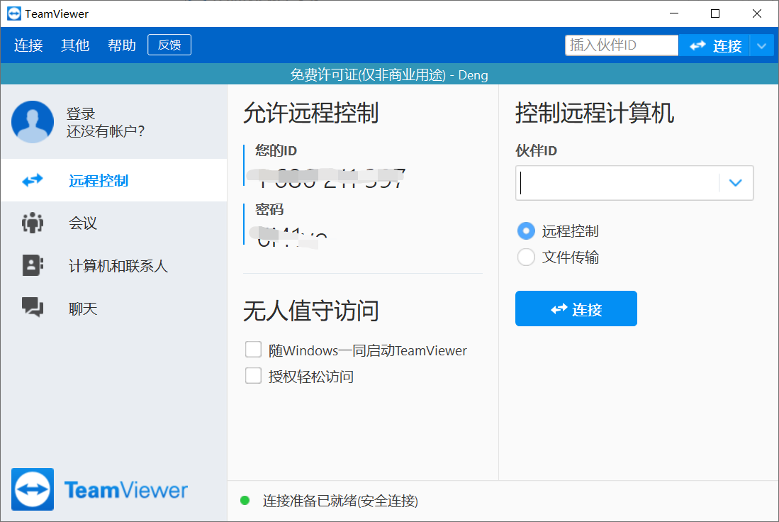The image size is (779, 522).
Task: Click the 反馈 button
Action: point(169,44)
